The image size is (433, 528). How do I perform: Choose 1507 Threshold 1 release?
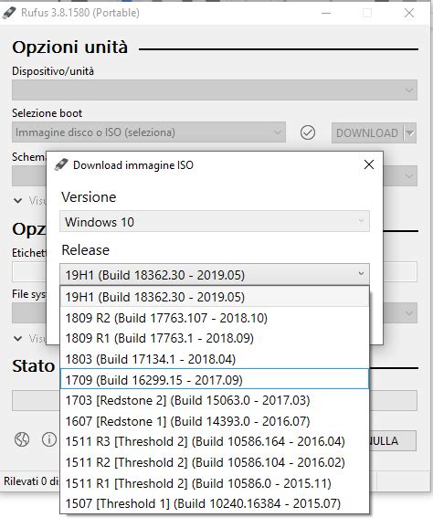(x=215, y=503)
